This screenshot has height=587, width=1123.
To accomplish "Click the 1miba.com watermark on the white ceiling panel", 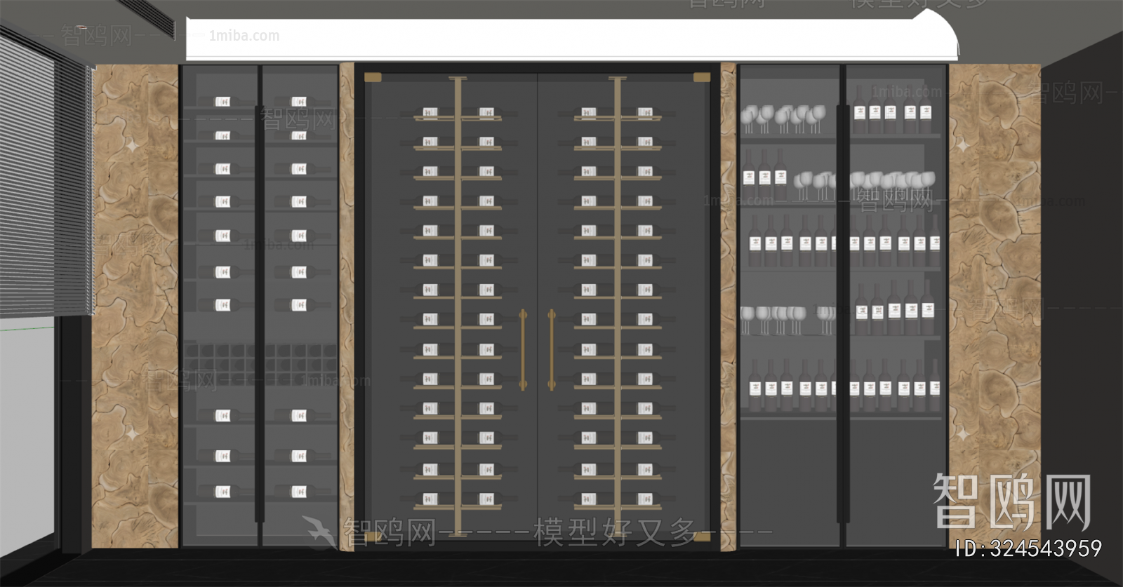I will [244, 36].
